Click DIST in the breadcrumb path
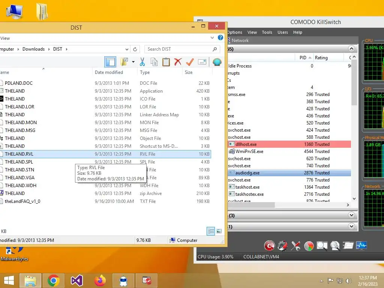The image size is (384, 288). [58, 49]
